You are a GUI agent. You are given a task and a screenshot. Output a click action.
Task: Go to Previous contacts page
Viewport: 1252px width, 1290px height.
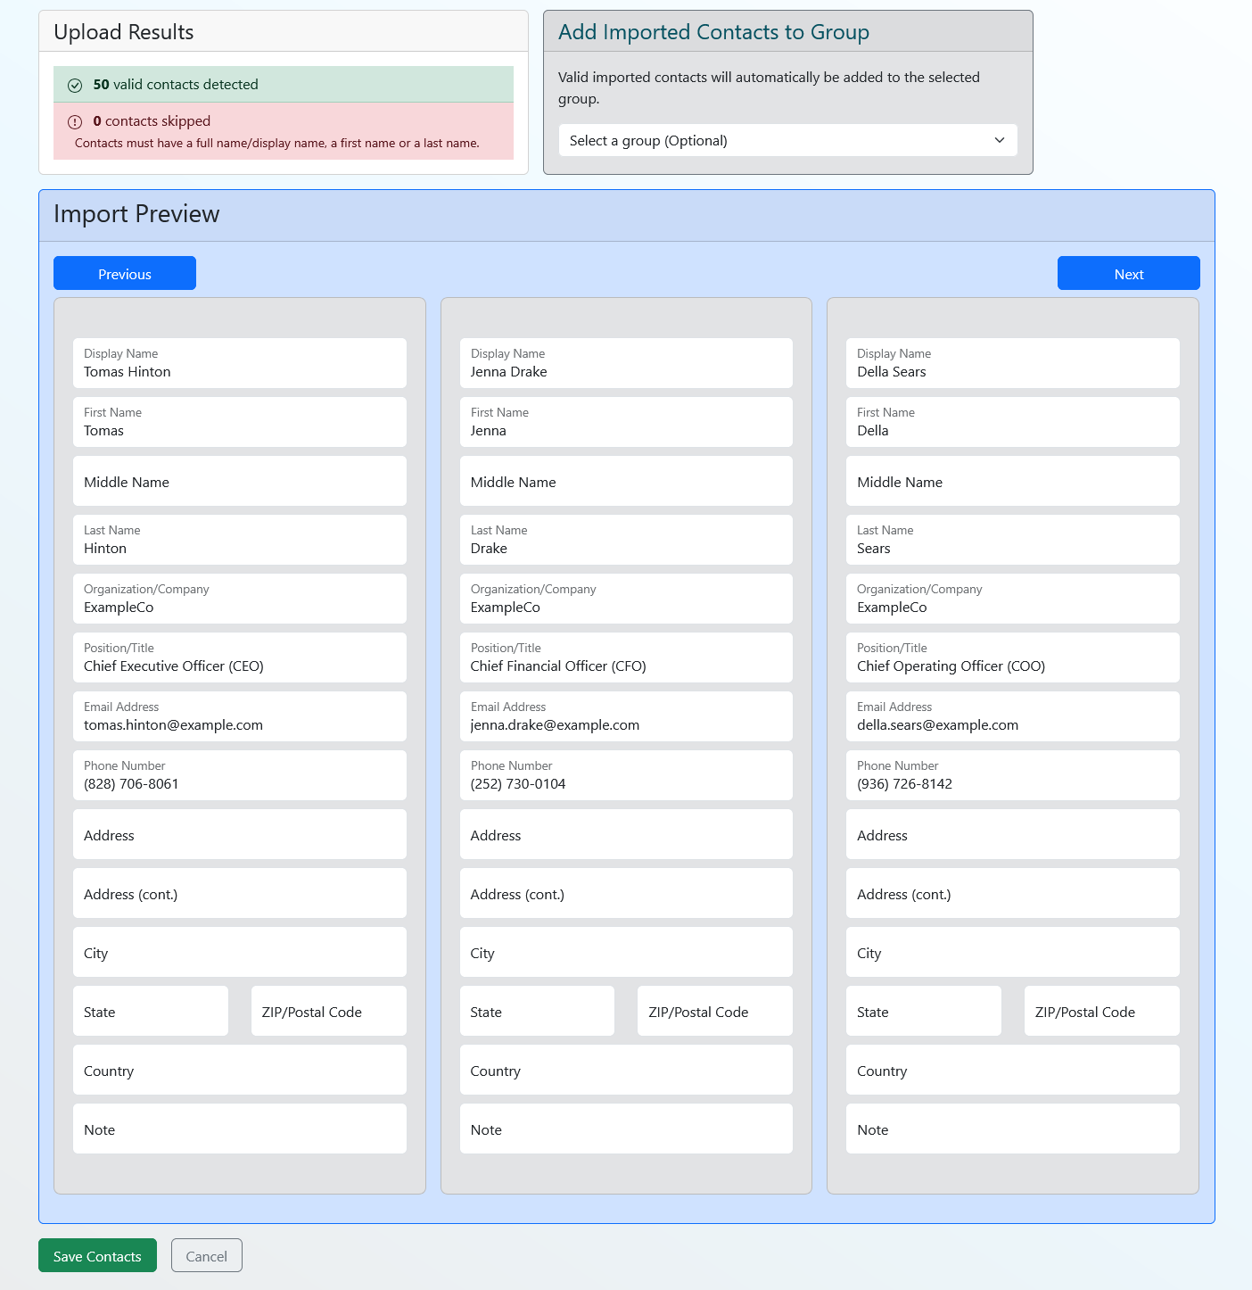(x=125, y=273)
